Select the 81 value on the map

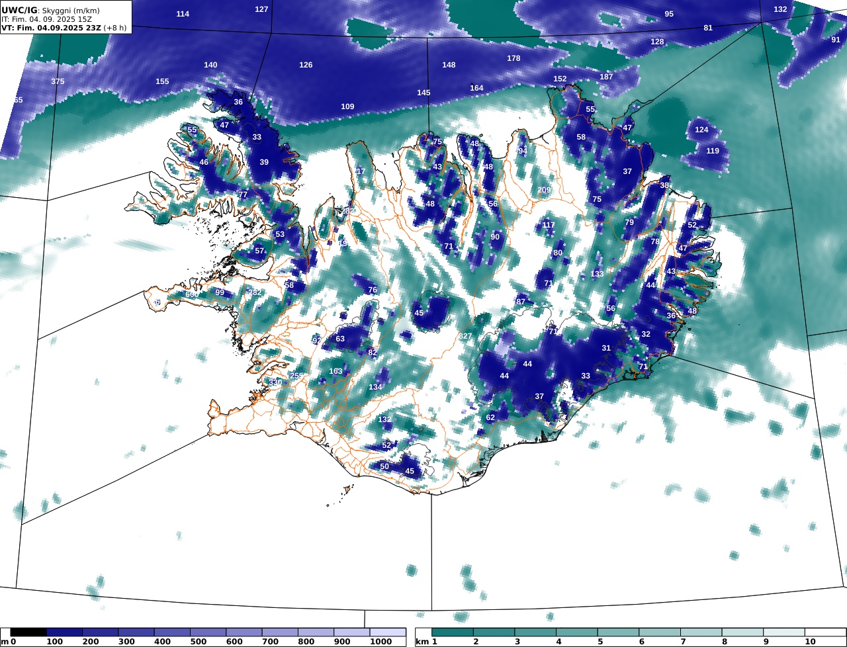pyautogui.click(x=708, y=28)
